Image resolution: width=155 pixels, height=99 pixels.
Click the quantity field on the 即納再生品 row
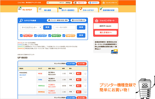coord(74,92)
